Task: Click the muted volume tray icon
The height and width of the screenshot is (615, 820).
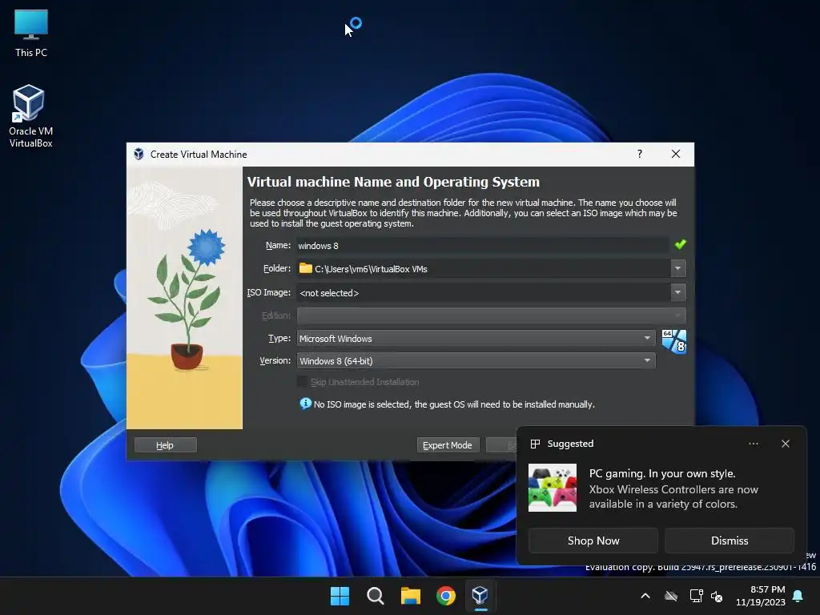Action: click(717, 596)
